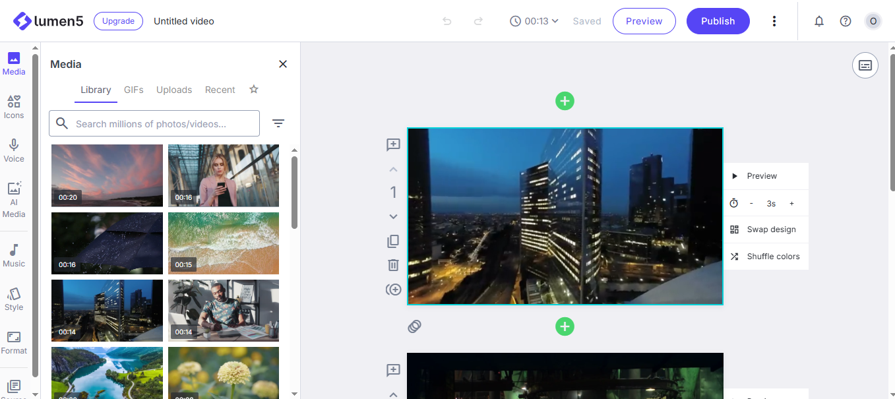Image resolution: width=895 pixels, height=399 pixels.
Task: Select the woman with phone video thumbnail
Action: tap(224, 175)
